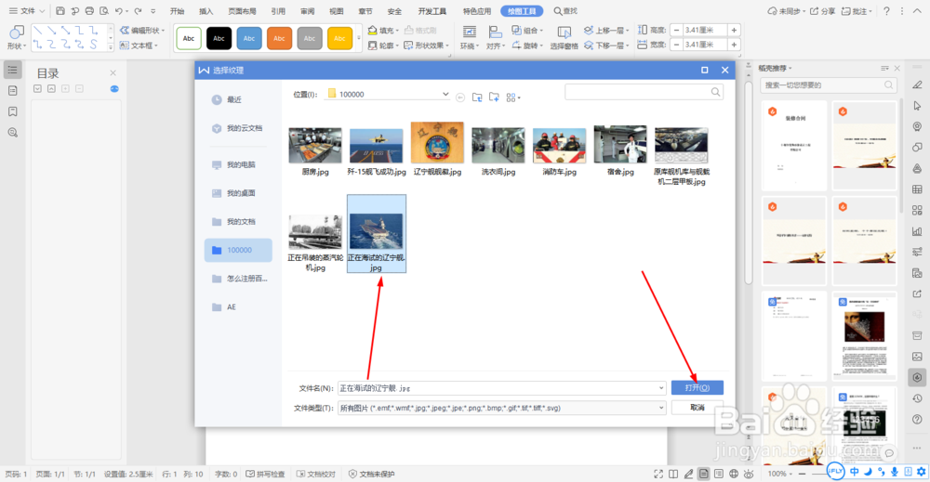The height and width of the screenshot is (482, 930).
Task: Apply the yellow Abc shape style
Action: [339, 38]
